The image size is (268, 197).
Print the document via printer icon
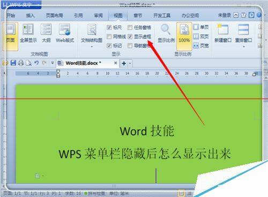[21, 63]
